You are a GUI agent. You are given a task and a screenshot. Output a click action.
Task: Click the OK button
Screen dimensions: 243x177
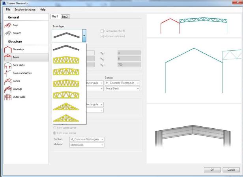tap(211, 169)
